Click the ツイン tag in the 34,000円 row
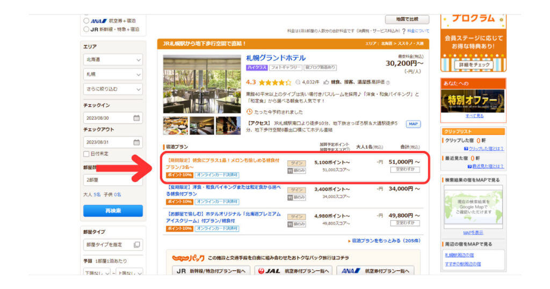The image size is (550, 289). (x=296, y=190)
